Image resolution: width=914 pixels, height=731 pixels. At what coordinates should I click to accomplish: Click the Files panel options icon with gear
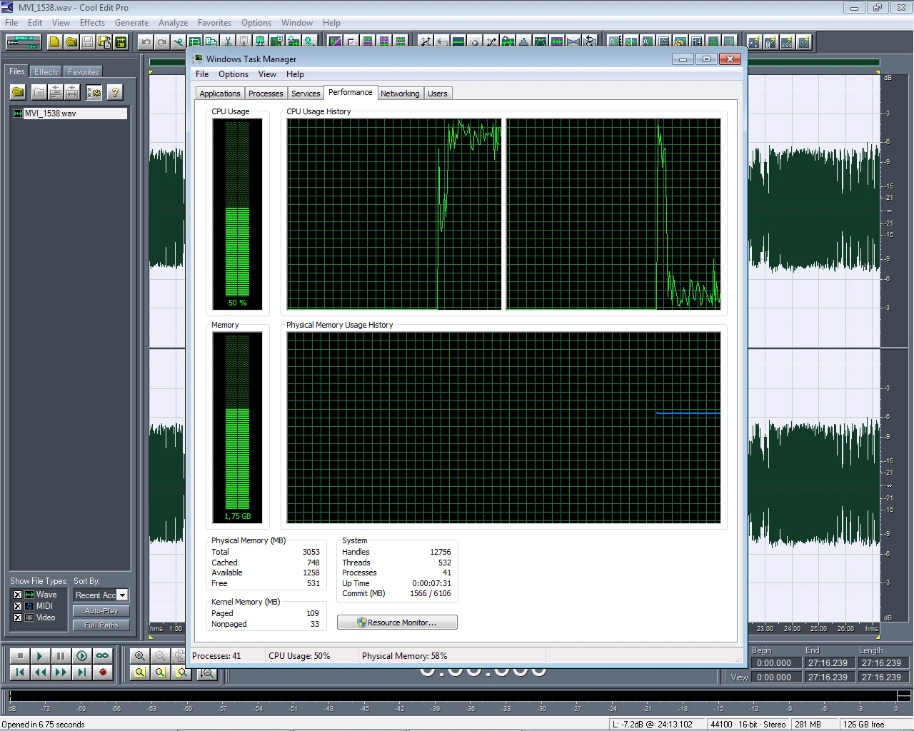coord(94,92)
